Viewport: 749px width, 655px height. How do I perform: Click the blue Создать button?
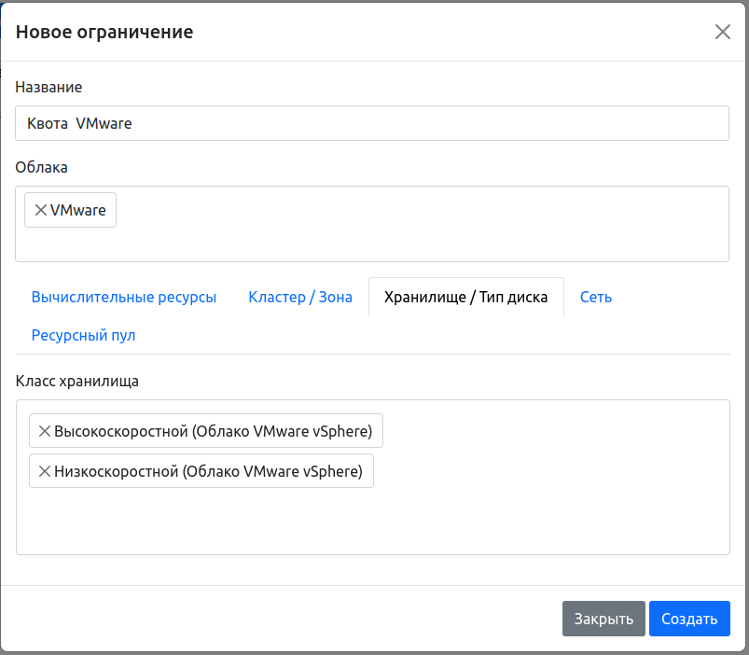pos(689,619)
